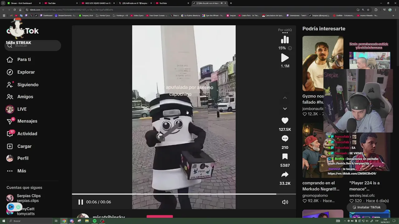399x224 pixels.
Task: Open the tab search dropdown arrow
Action: 3,3
